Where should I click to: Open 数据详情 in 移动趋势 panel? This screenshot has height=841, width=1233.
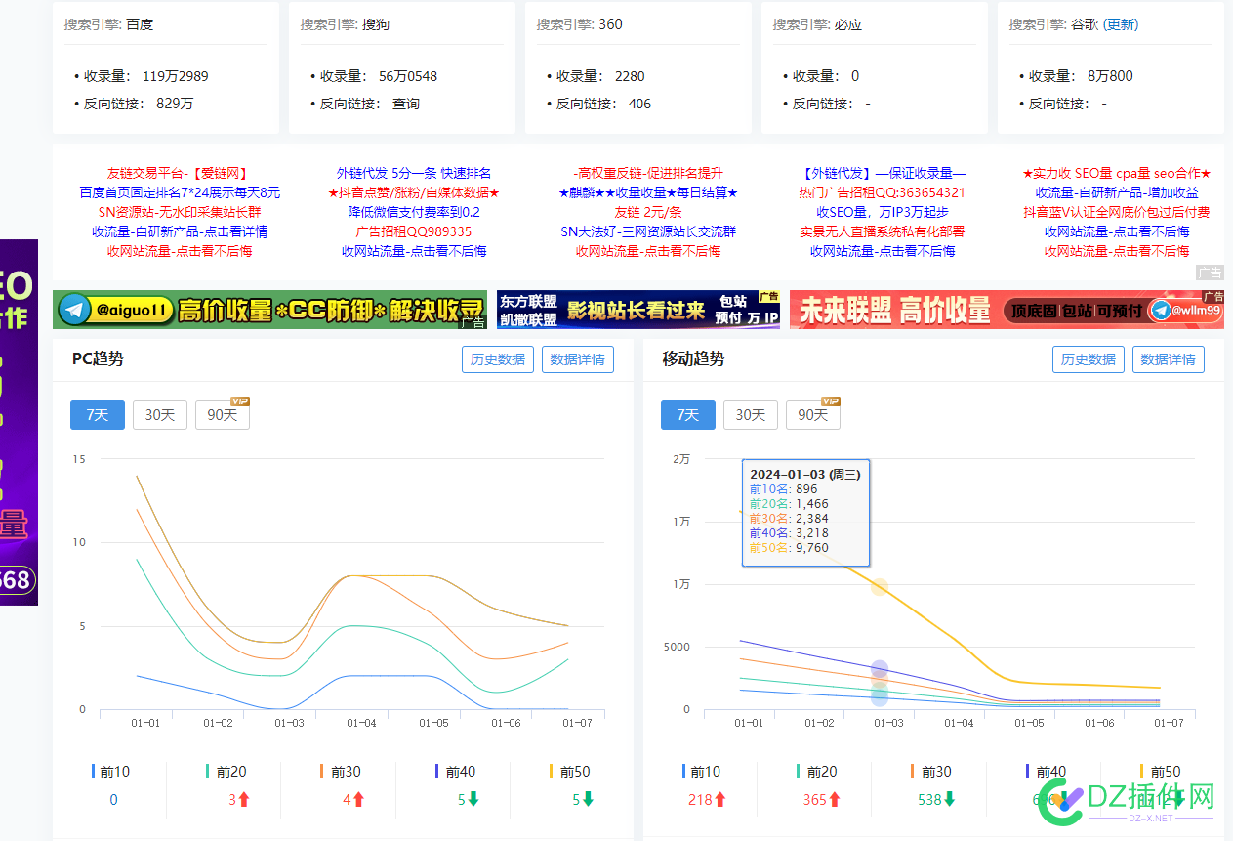1169,359
